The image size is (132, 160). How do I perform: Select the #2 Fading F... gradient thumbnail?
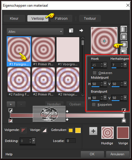19,82
